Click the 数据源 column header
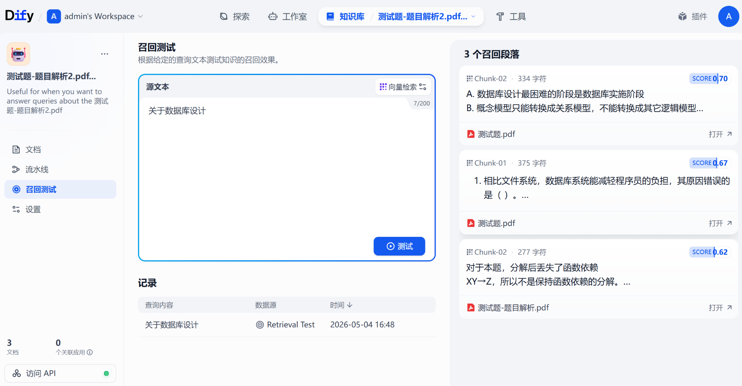This screenshot has height=386, width=742. click(265, 305)
